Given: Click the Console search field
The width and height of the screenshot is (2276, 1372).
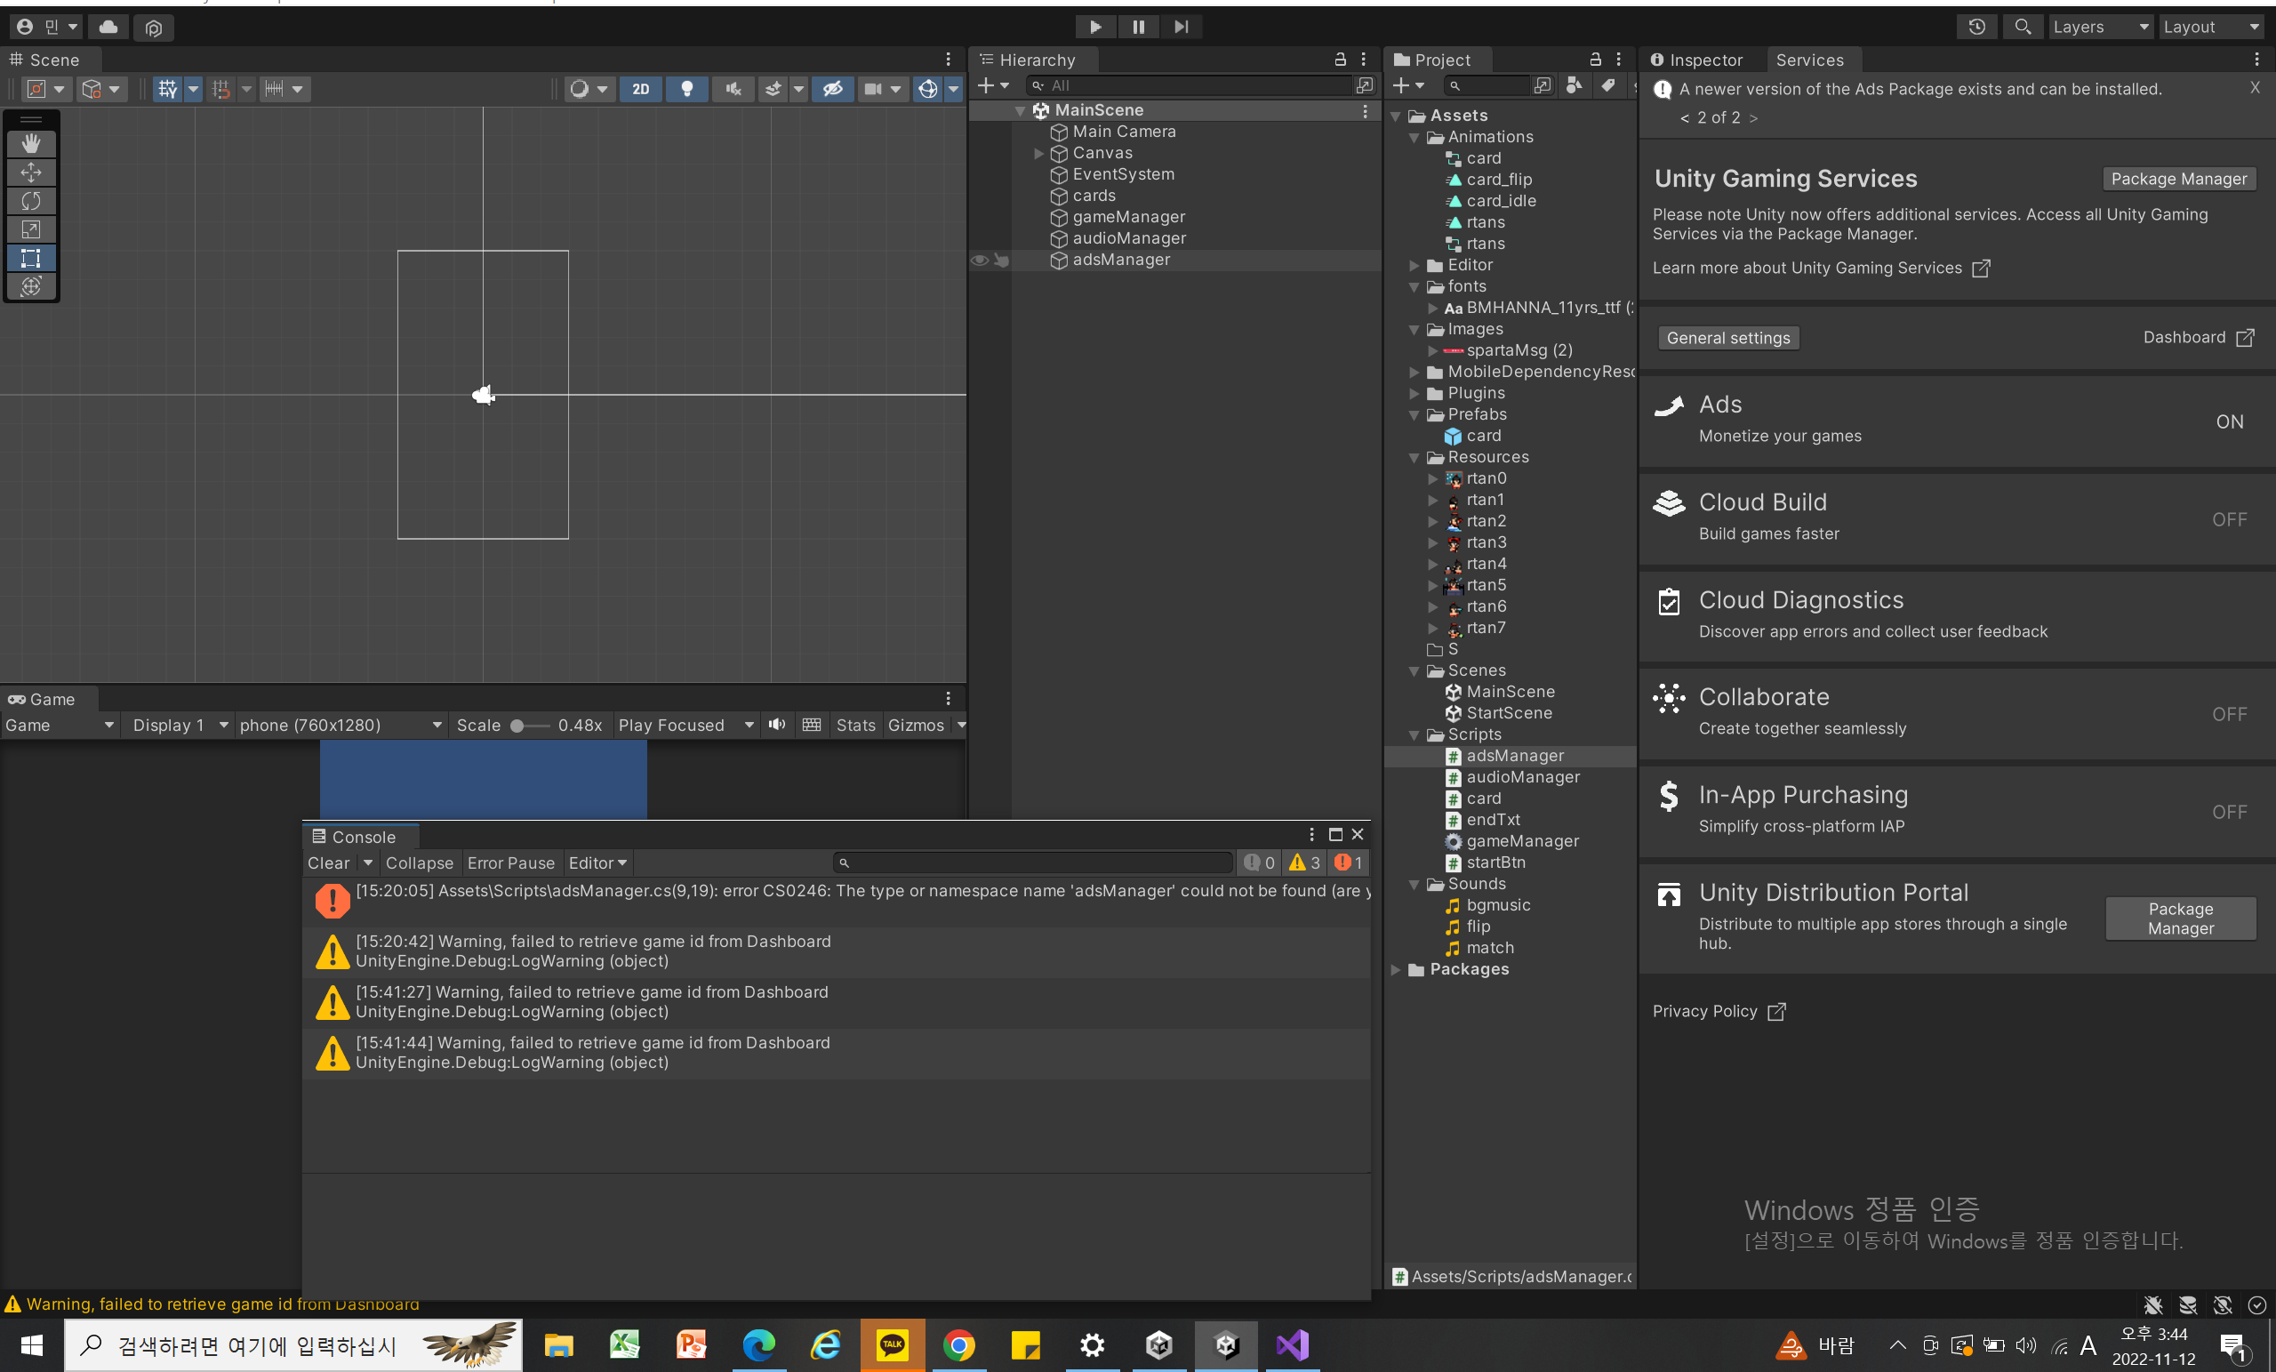Looking at the screenshot, I should (1032, 863).
